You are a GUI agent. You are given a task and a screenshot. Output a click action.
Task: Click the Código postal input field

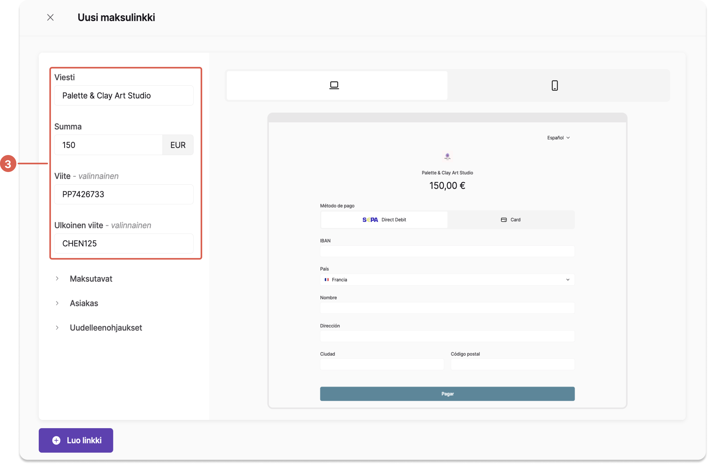(x=512, y=365)
